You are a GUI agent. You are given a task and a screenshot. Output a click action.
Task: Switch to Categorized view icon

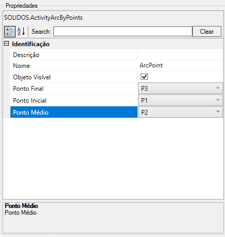[10, 32]
